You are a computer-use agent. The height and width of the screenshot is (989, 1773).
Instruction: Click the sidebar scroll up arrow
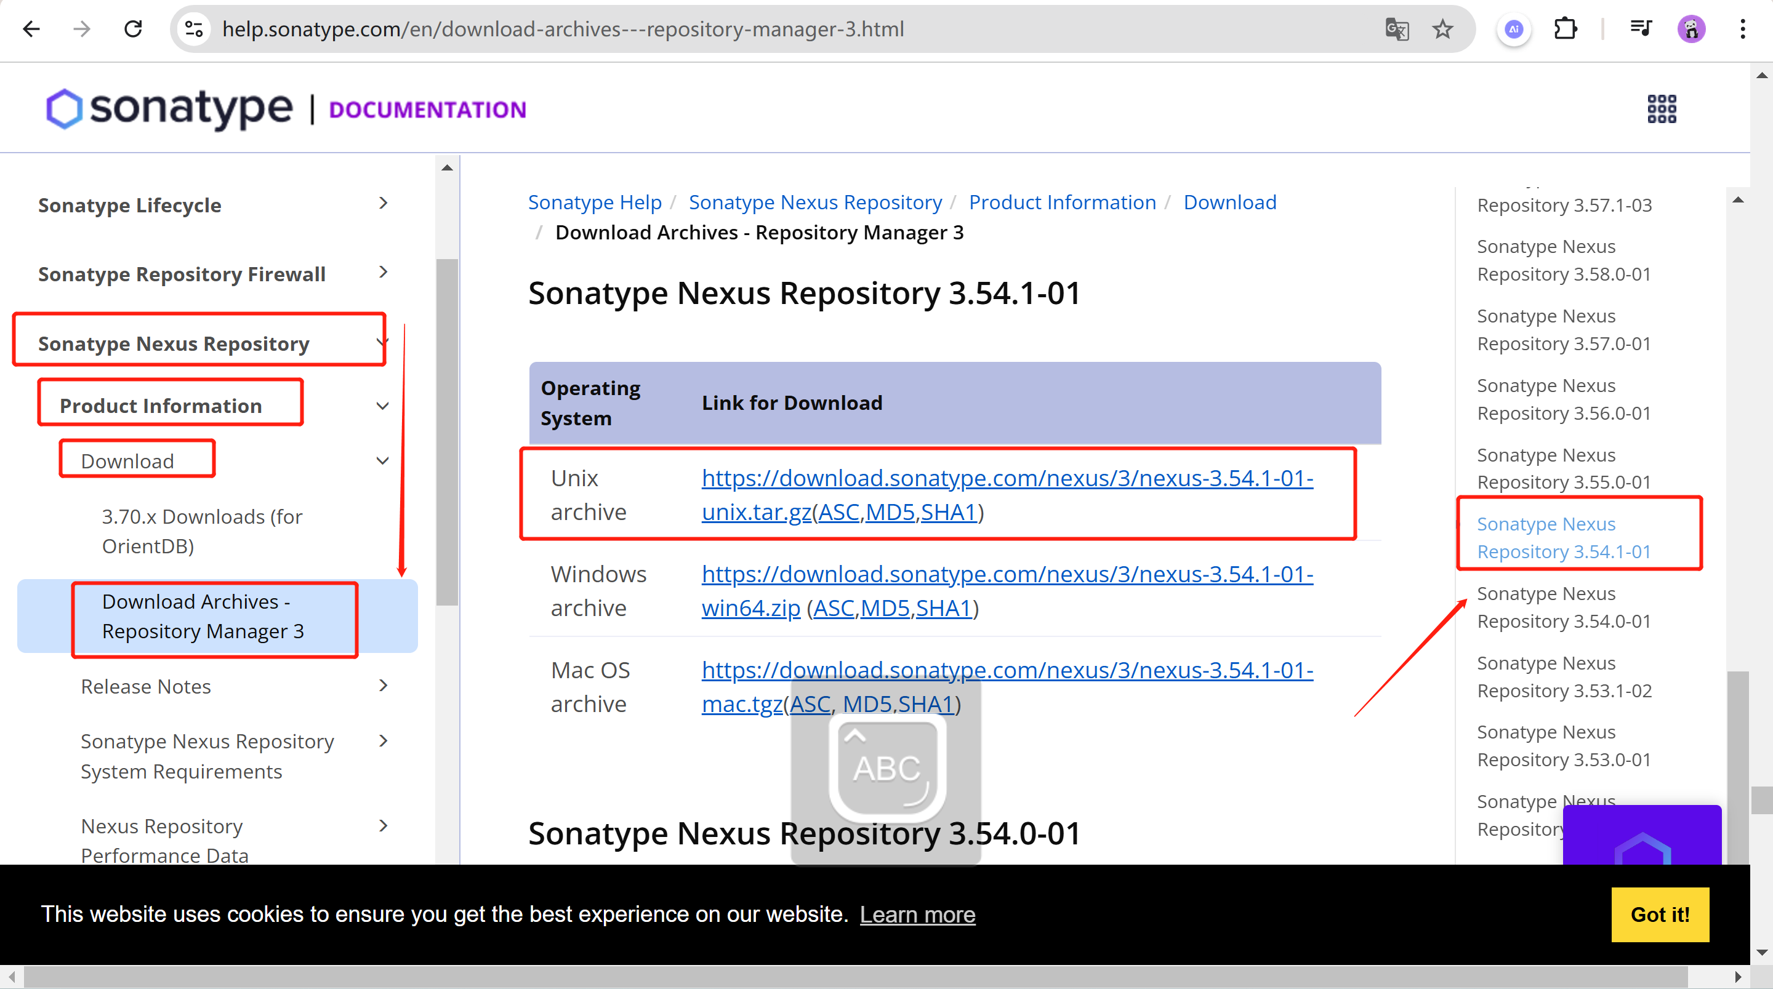click(448, 167)
